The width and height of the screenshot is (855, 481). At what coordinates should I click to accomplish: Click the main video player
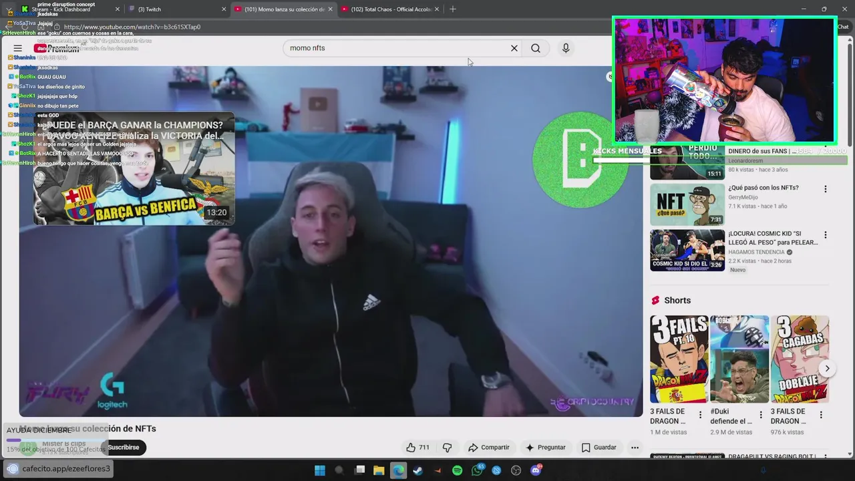pyautogui.click(x=331, y=240)
